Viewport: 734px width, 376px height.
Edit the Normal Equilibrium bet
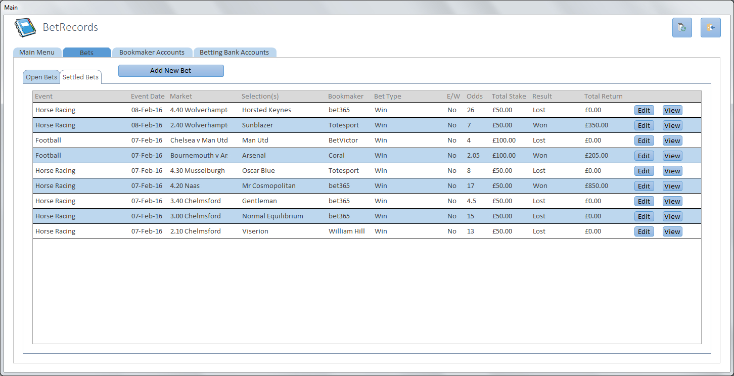tap(644, 216)
